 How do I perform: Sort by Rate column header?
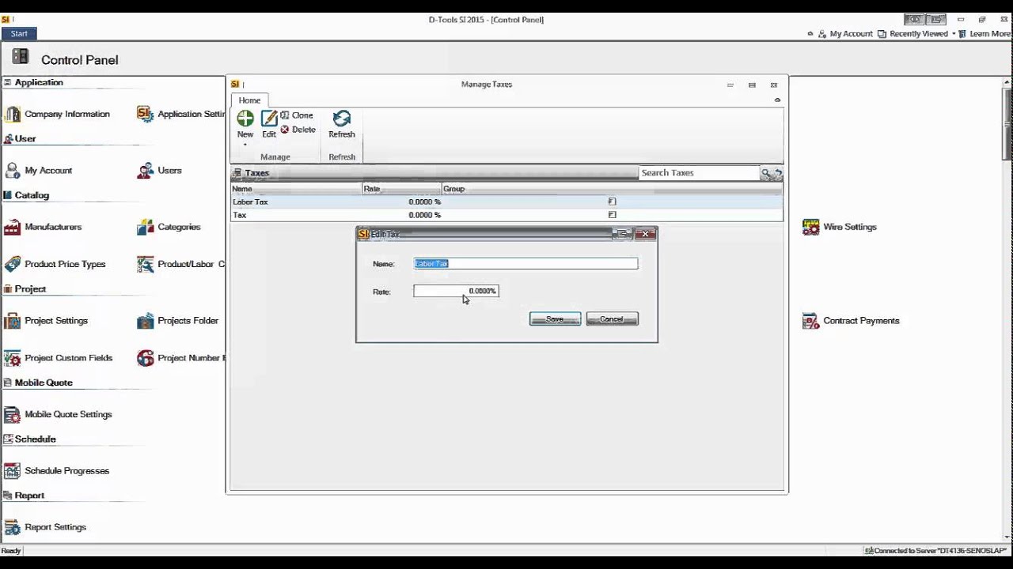[x=401, y=189]
